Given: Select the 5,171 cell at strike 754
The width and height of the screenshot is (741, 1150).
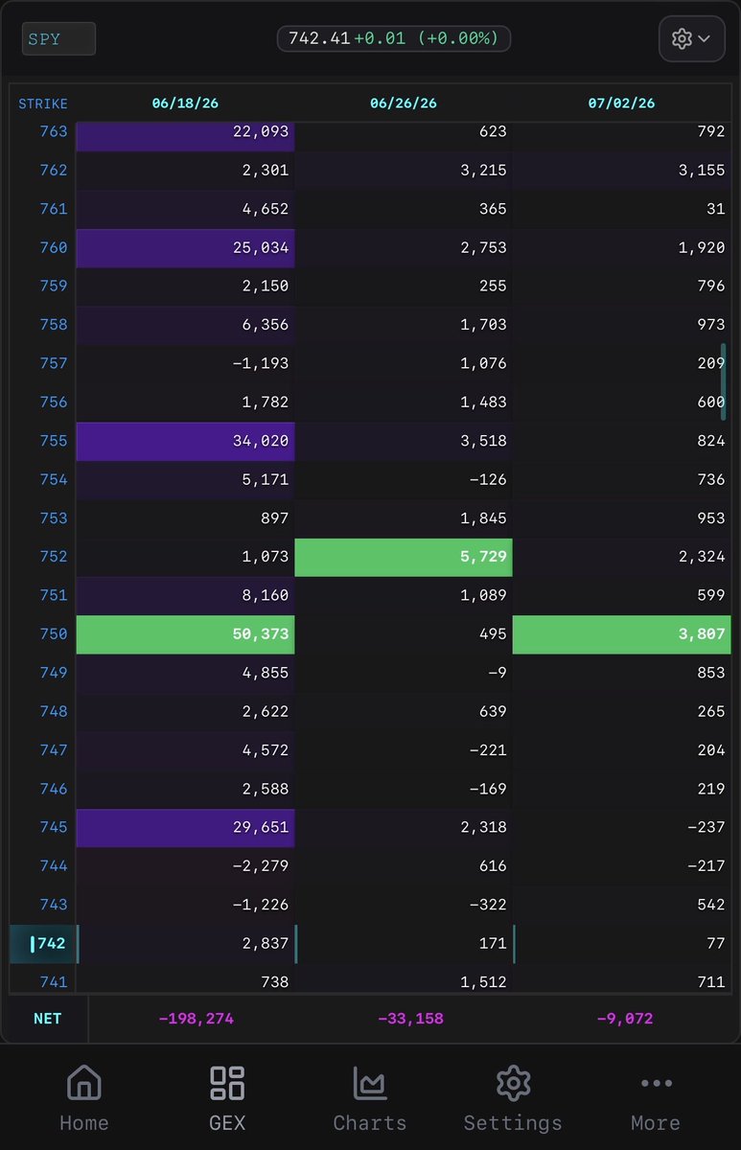Looking at the screenshot, I should pos(185,479).
